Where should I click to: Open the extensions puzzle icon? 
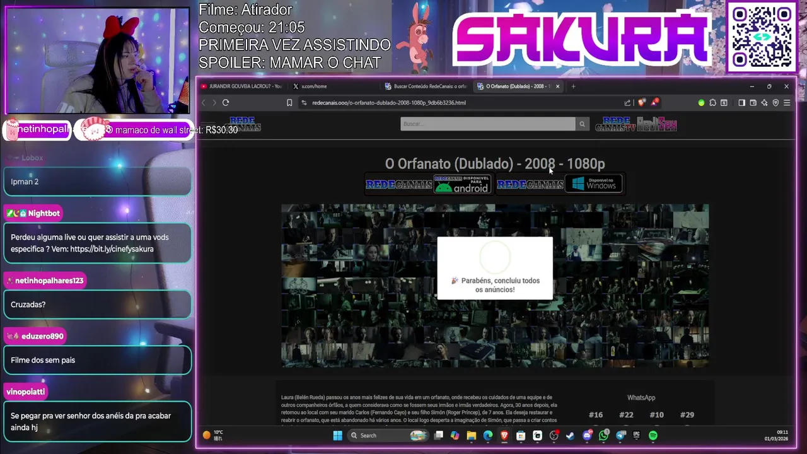(x=712, y=103)
